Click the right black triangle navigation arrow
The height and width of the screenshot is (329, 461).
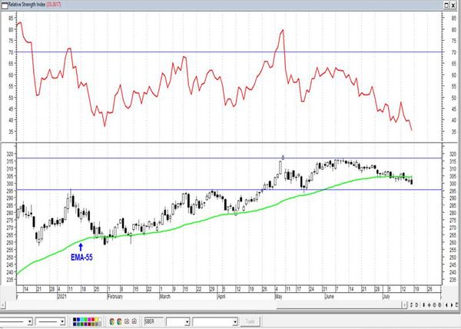click(x=452, y=305)
